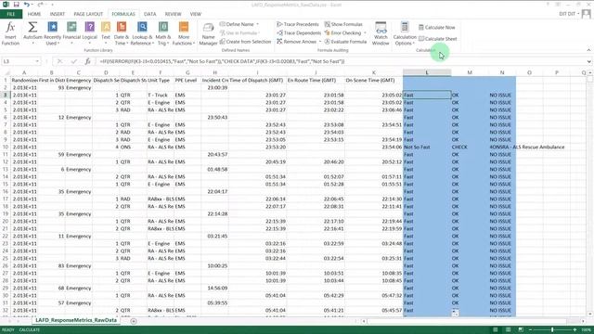The image size is (594, 334).
Task: Switch to the INSERT tab
Action: pos(58,14)
